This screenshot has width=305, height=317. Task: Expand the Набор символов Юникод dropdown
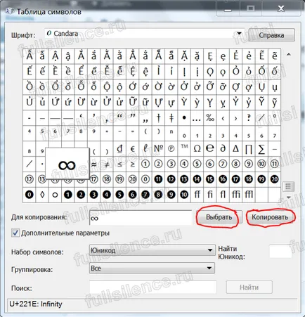pos(152,250)
